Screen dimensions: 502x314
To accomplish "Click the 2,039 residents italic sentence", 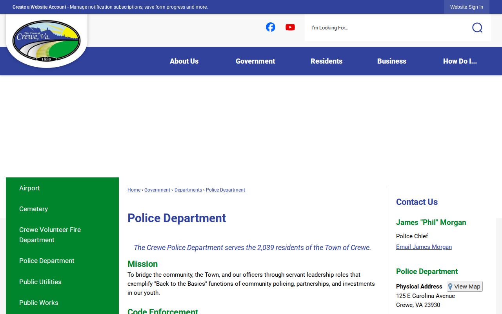I will 252,248.
